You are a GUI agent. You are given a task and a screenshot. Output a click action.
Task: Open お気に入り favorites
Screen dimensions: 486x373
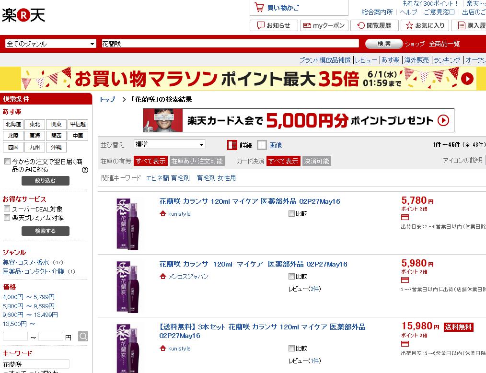425,25
